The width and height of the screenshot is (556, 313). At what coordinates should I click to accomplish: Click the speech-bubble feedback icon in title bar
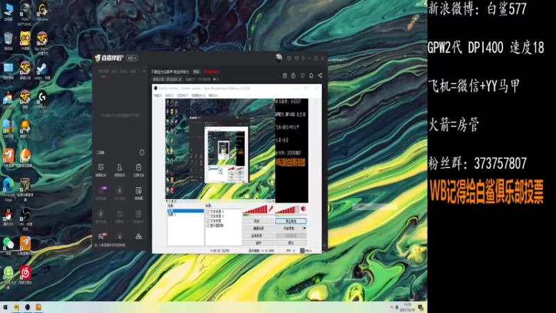click(289, 58)
